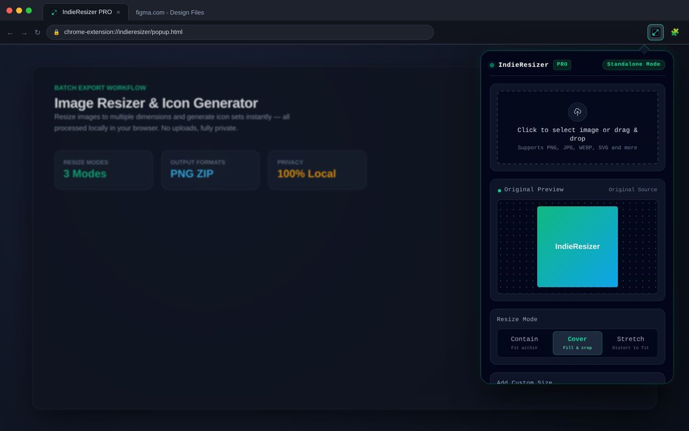Click 'Supports PNG, JPG, WEBP, SVG and more' text
This screenshot has height=431, width=689.
(x=578, y=148)
